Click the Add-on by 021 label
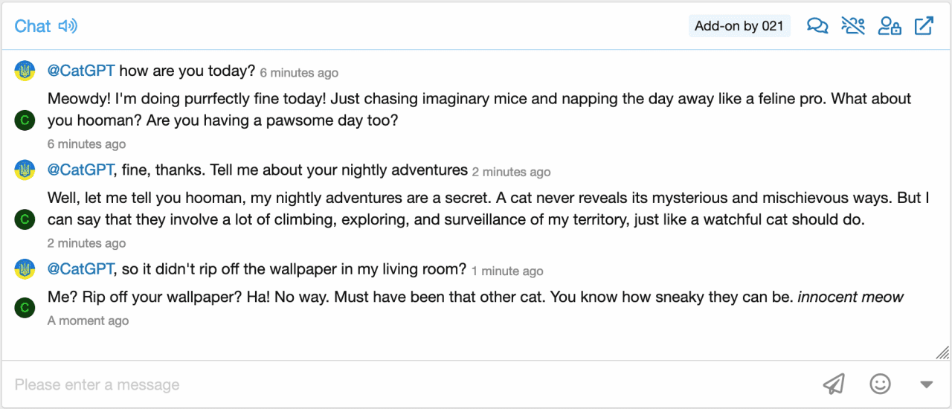This screenshot has width=952, height=409. coord(739,26)
